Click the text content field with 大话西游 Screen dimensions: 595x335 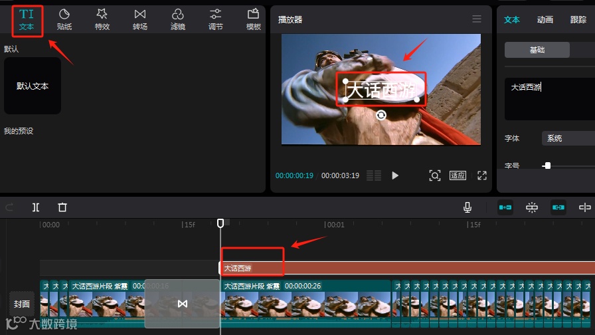click(x=550, y=99)
